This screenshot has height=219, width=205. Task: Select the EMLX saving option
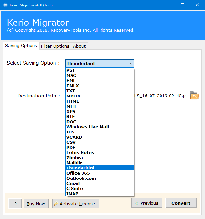point(100,86)
